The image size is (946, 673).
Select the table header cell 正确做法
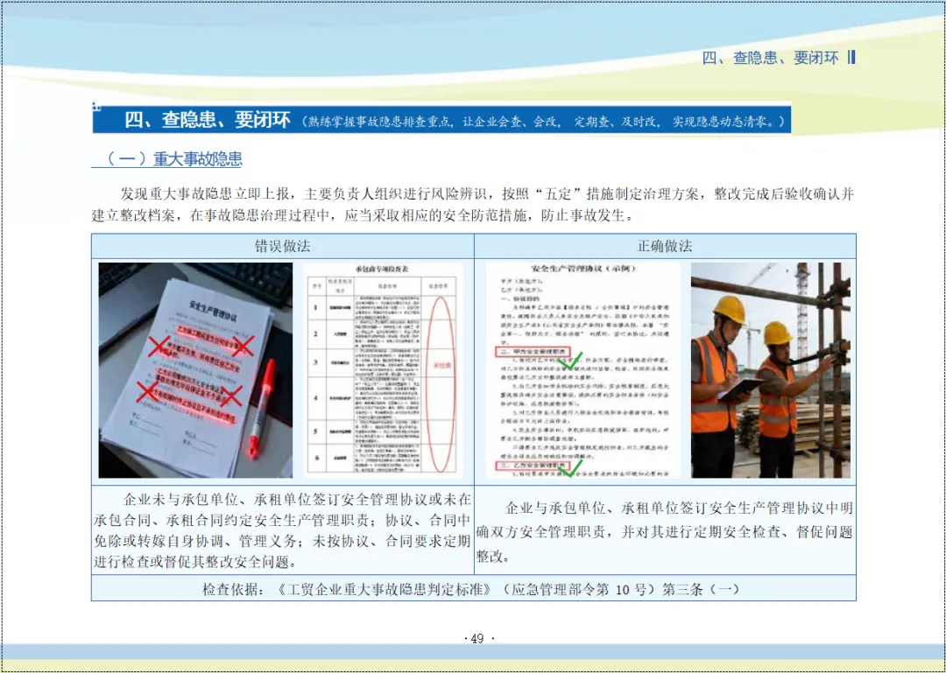point(665,246)
